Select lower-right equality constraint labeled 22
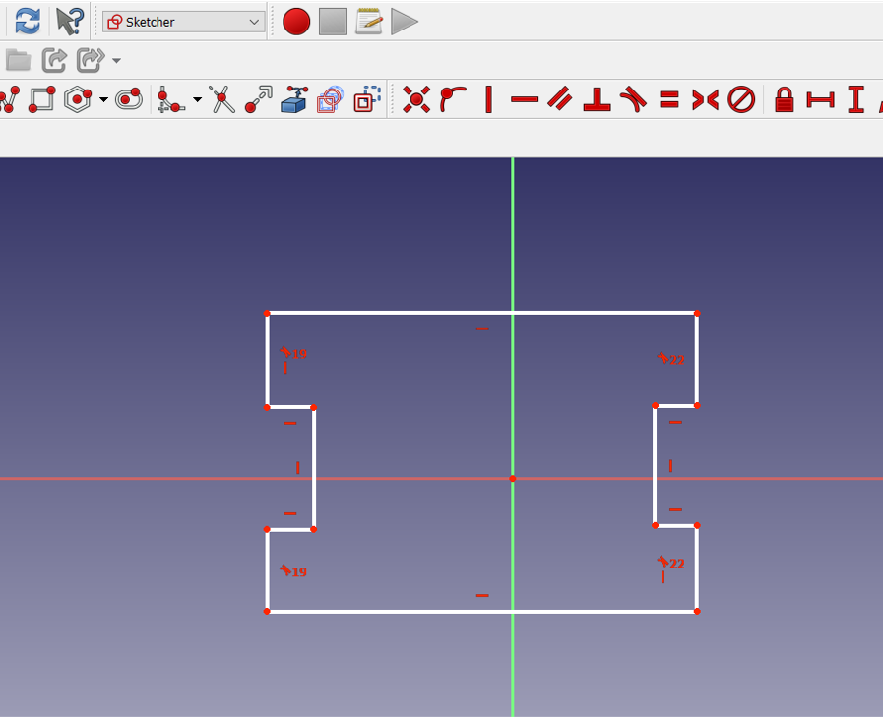883x717 pixels. [670, 563]
